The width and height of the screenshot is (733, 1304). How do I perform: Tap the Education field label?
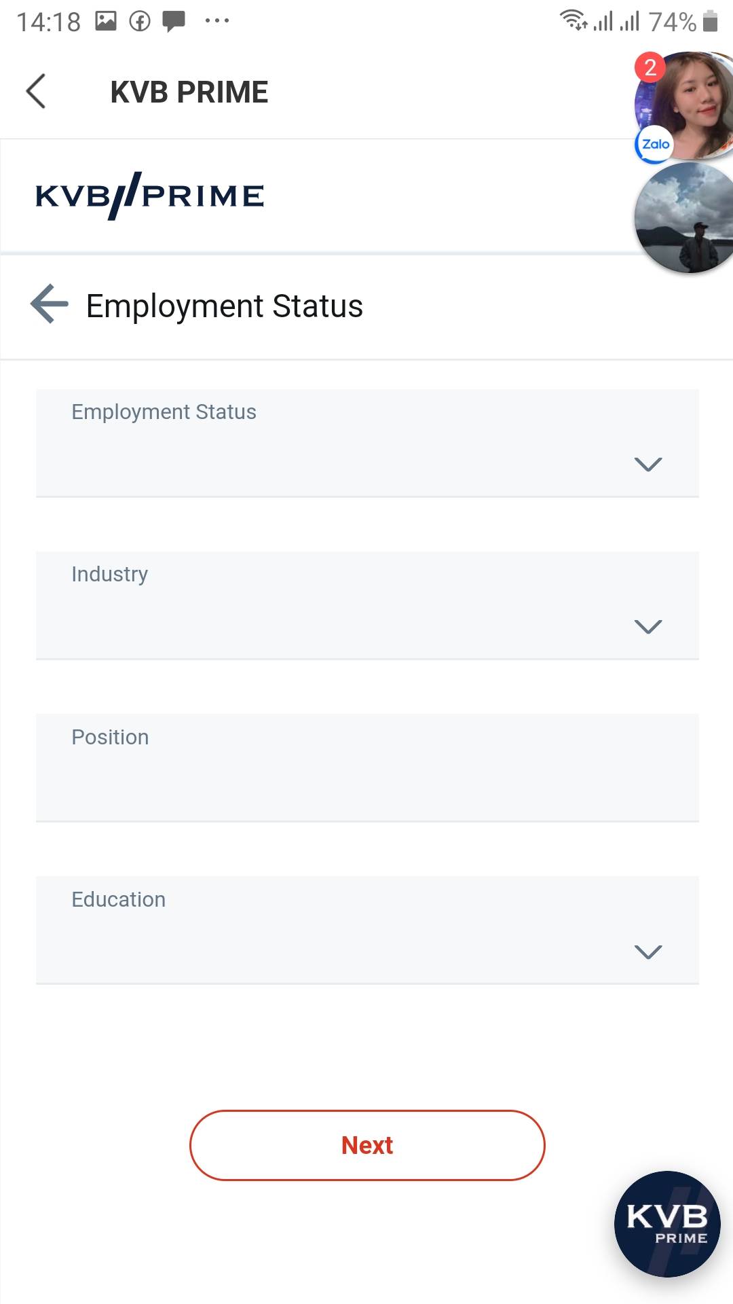click(119, 900)
